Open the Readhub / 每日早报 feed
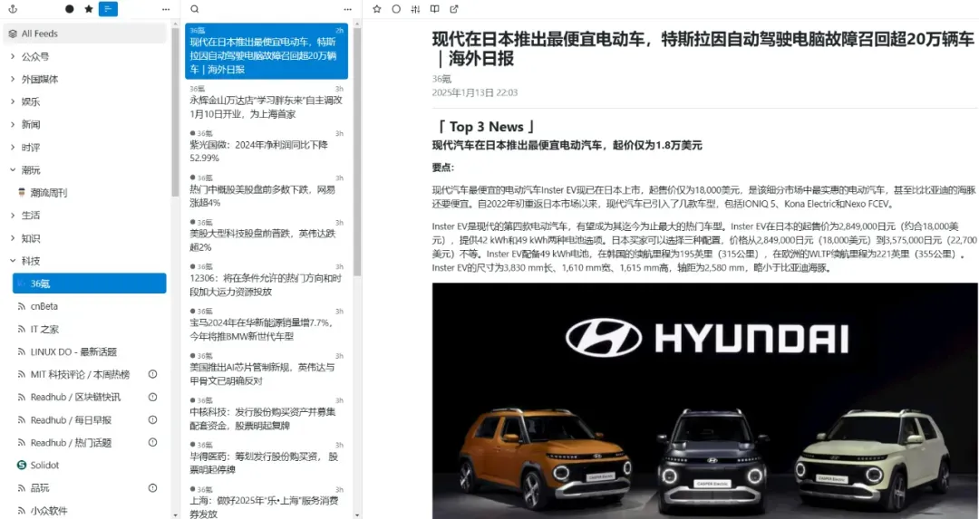Image resolution: width=979 pixels, height=519 pixels. (89, 419)
